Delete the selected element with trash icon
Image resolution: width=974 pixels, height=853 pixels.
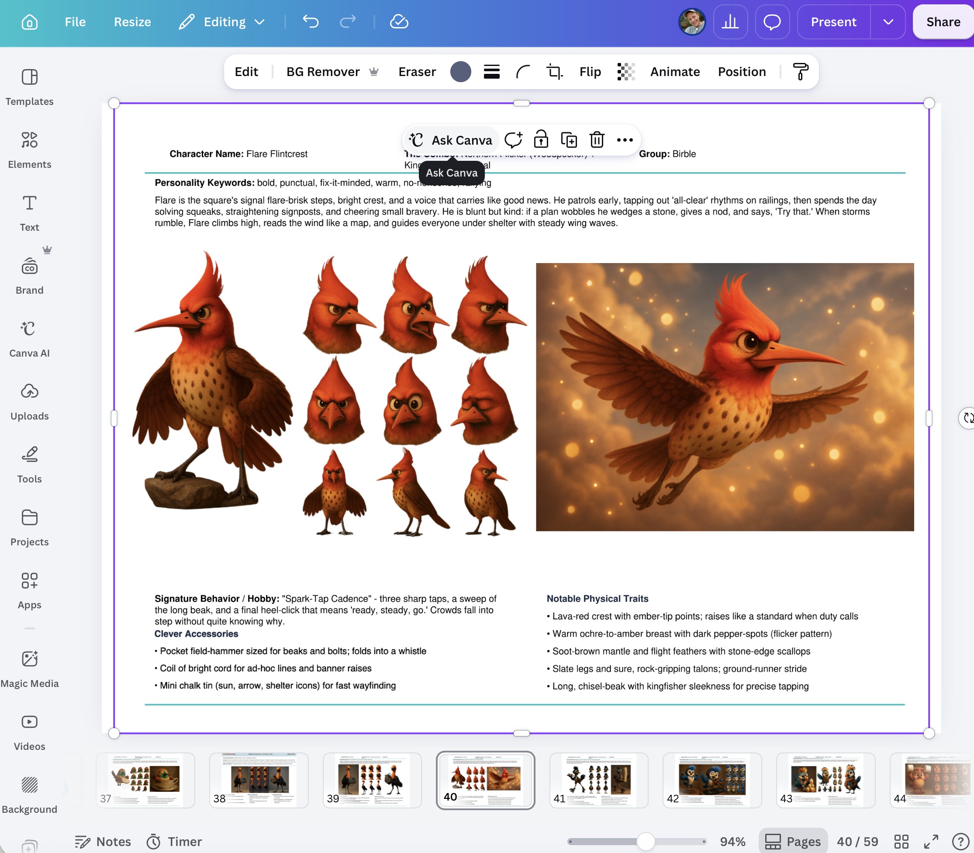click(597, 140)
